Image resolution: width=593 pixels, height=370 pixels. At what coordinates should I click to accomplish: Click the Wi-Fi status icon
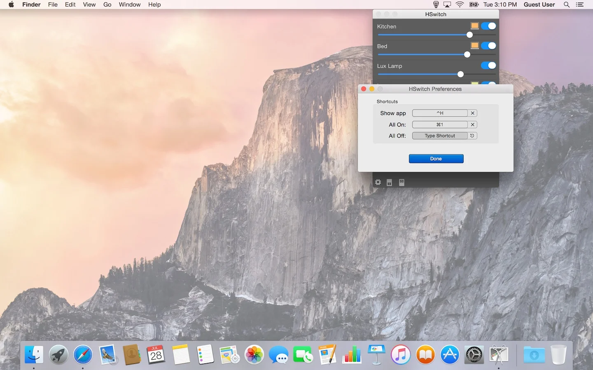tap(460, 5)
